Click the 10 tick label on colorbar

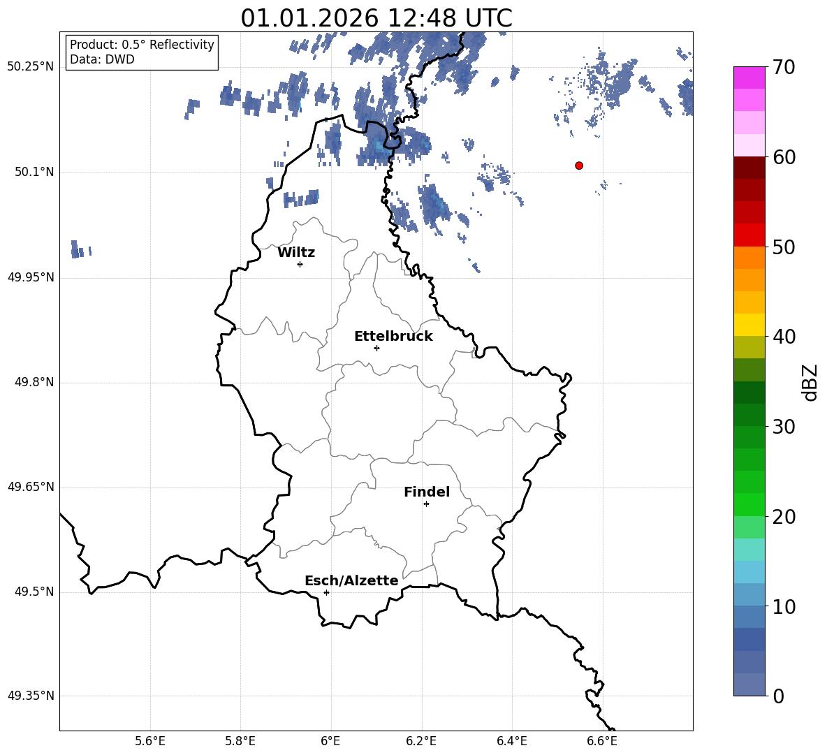coord(784,606)
